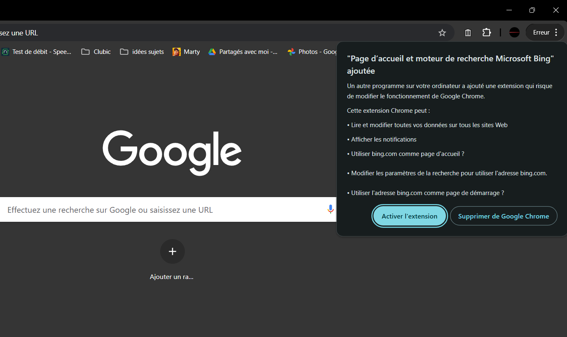Click Activer l'extension in the dialog
The image size is (567, 337).
pyautogui.click(x=409, y=216)
